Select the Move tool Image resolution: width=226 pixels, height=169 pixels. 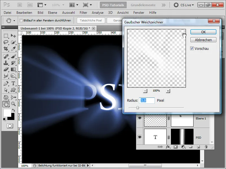pos(13,36)
